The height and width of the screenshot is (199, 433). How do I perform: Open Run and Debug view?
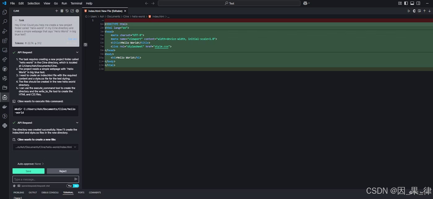(5, 31)
